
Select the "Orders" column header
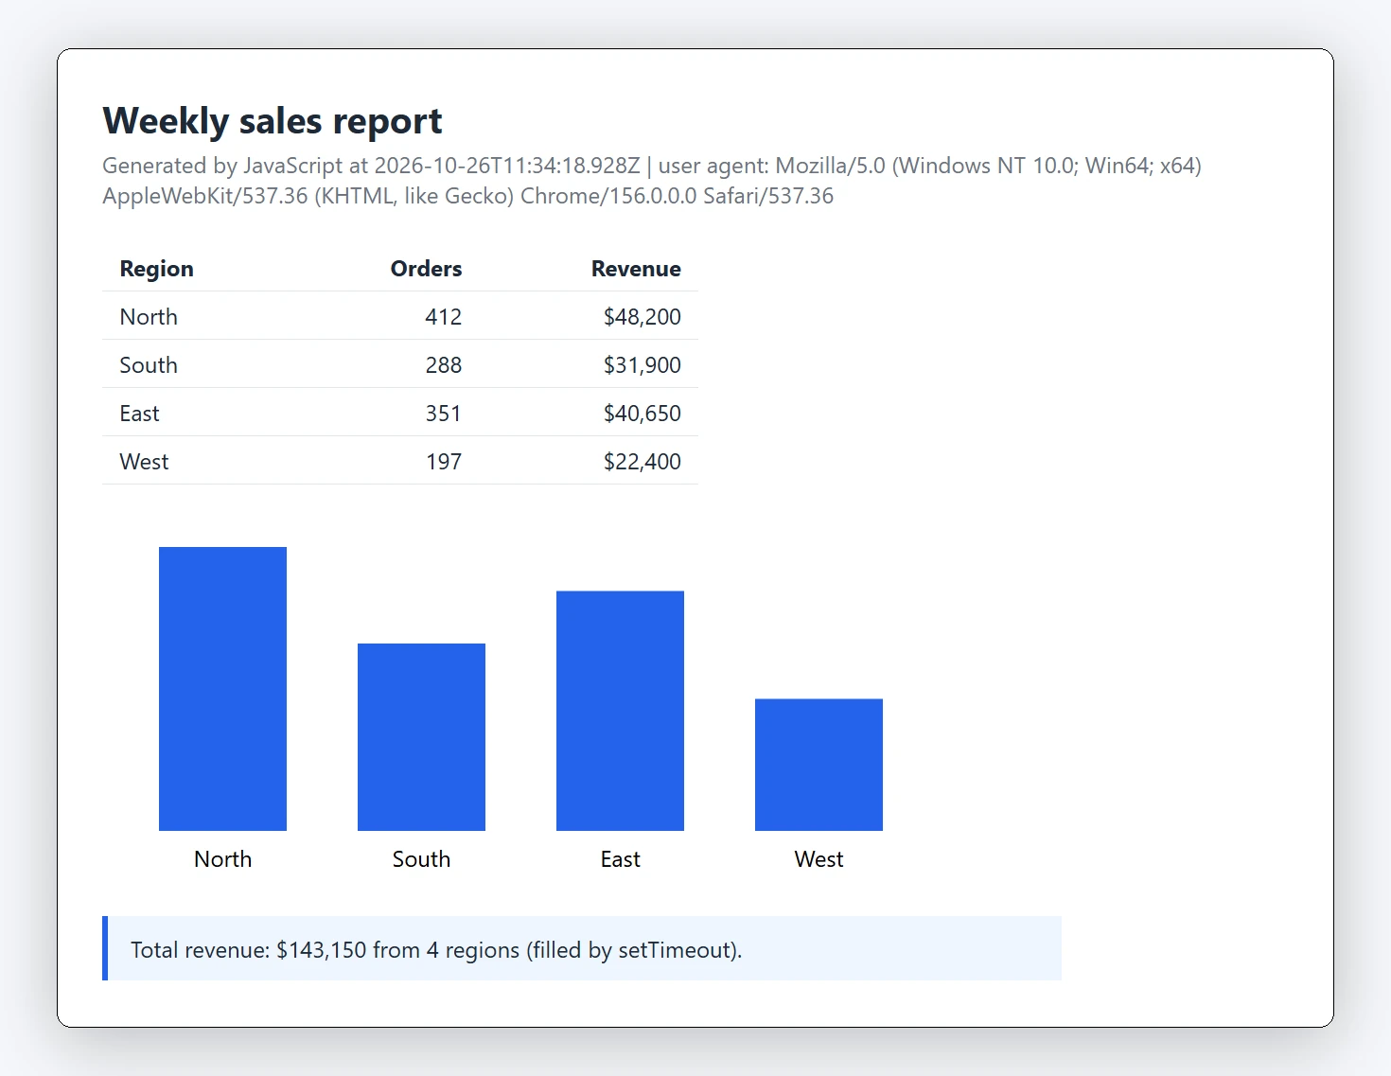pyautogui.click(x=426, y=269)
